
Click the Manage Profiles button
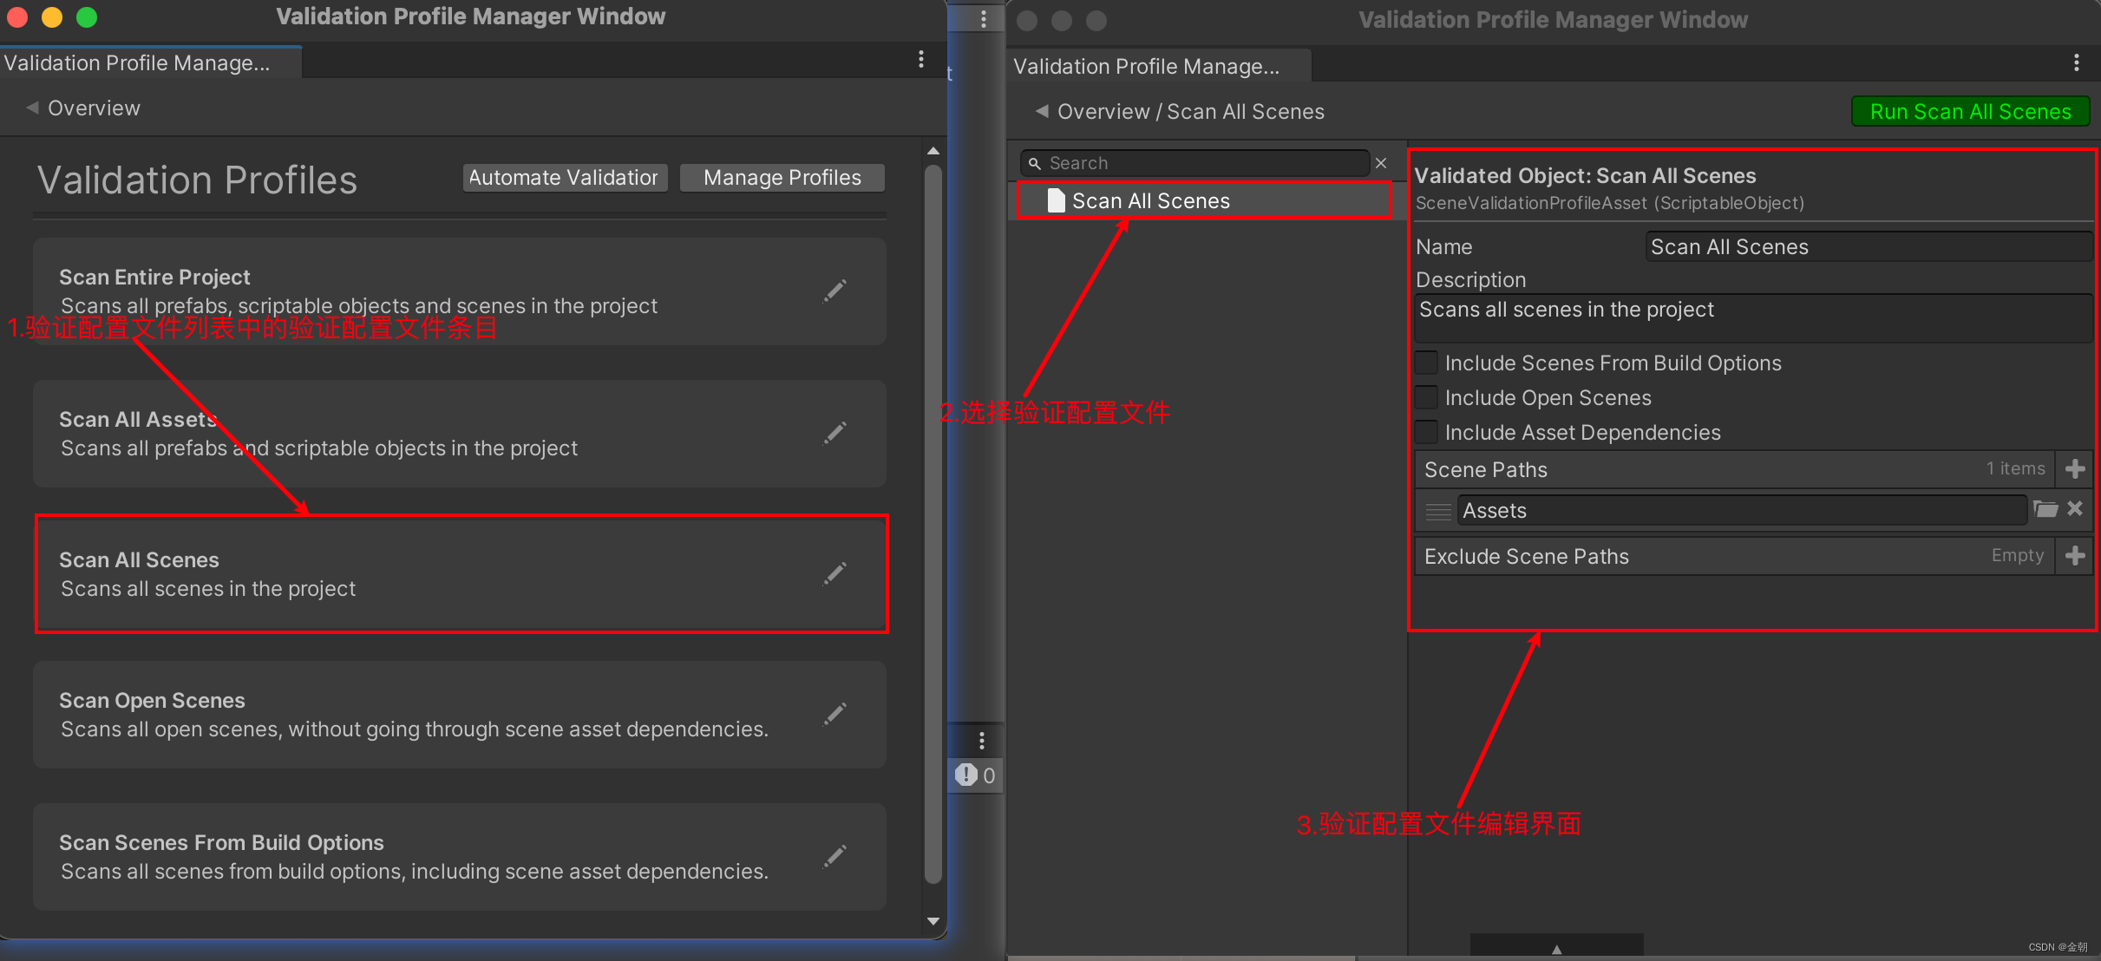point(782,178)
